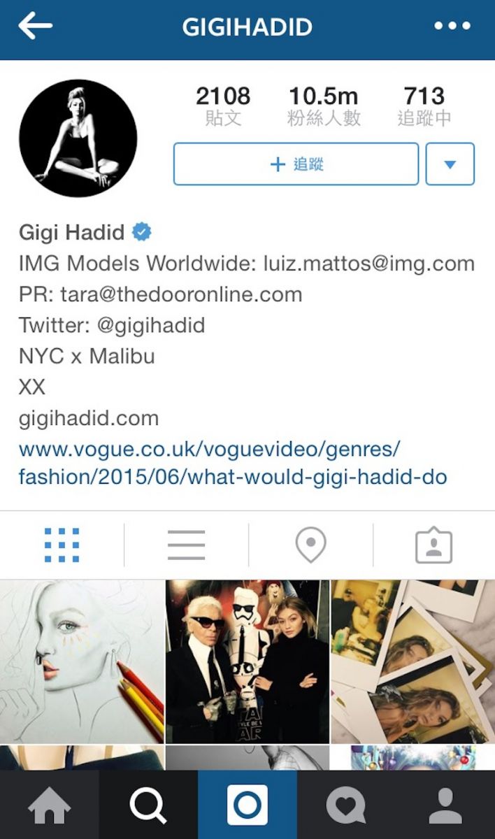Open the vogue.co.uk video link
The width and height of the screenshot is (495, 839).
coord(233,463)
